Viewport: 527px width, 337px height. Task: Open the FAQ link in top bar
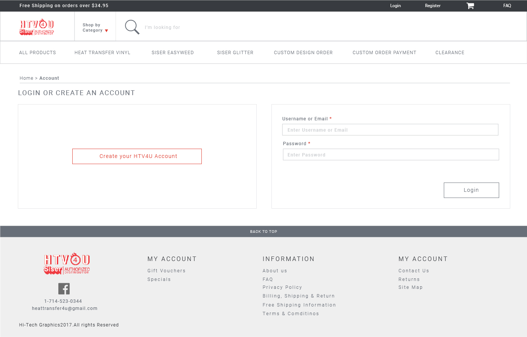coord(507,6)
